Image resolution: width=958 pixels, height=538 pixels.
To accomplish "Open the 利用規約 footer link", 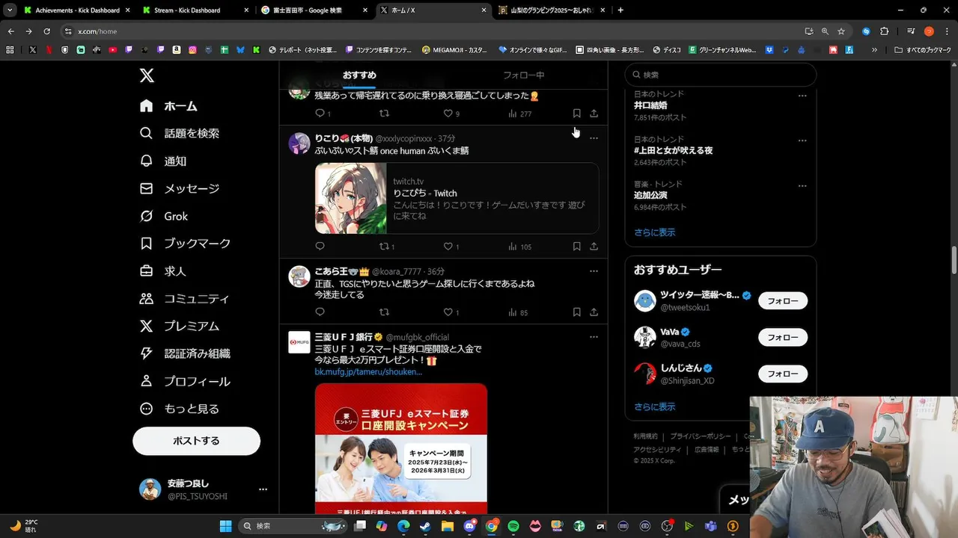I will 646,436.
